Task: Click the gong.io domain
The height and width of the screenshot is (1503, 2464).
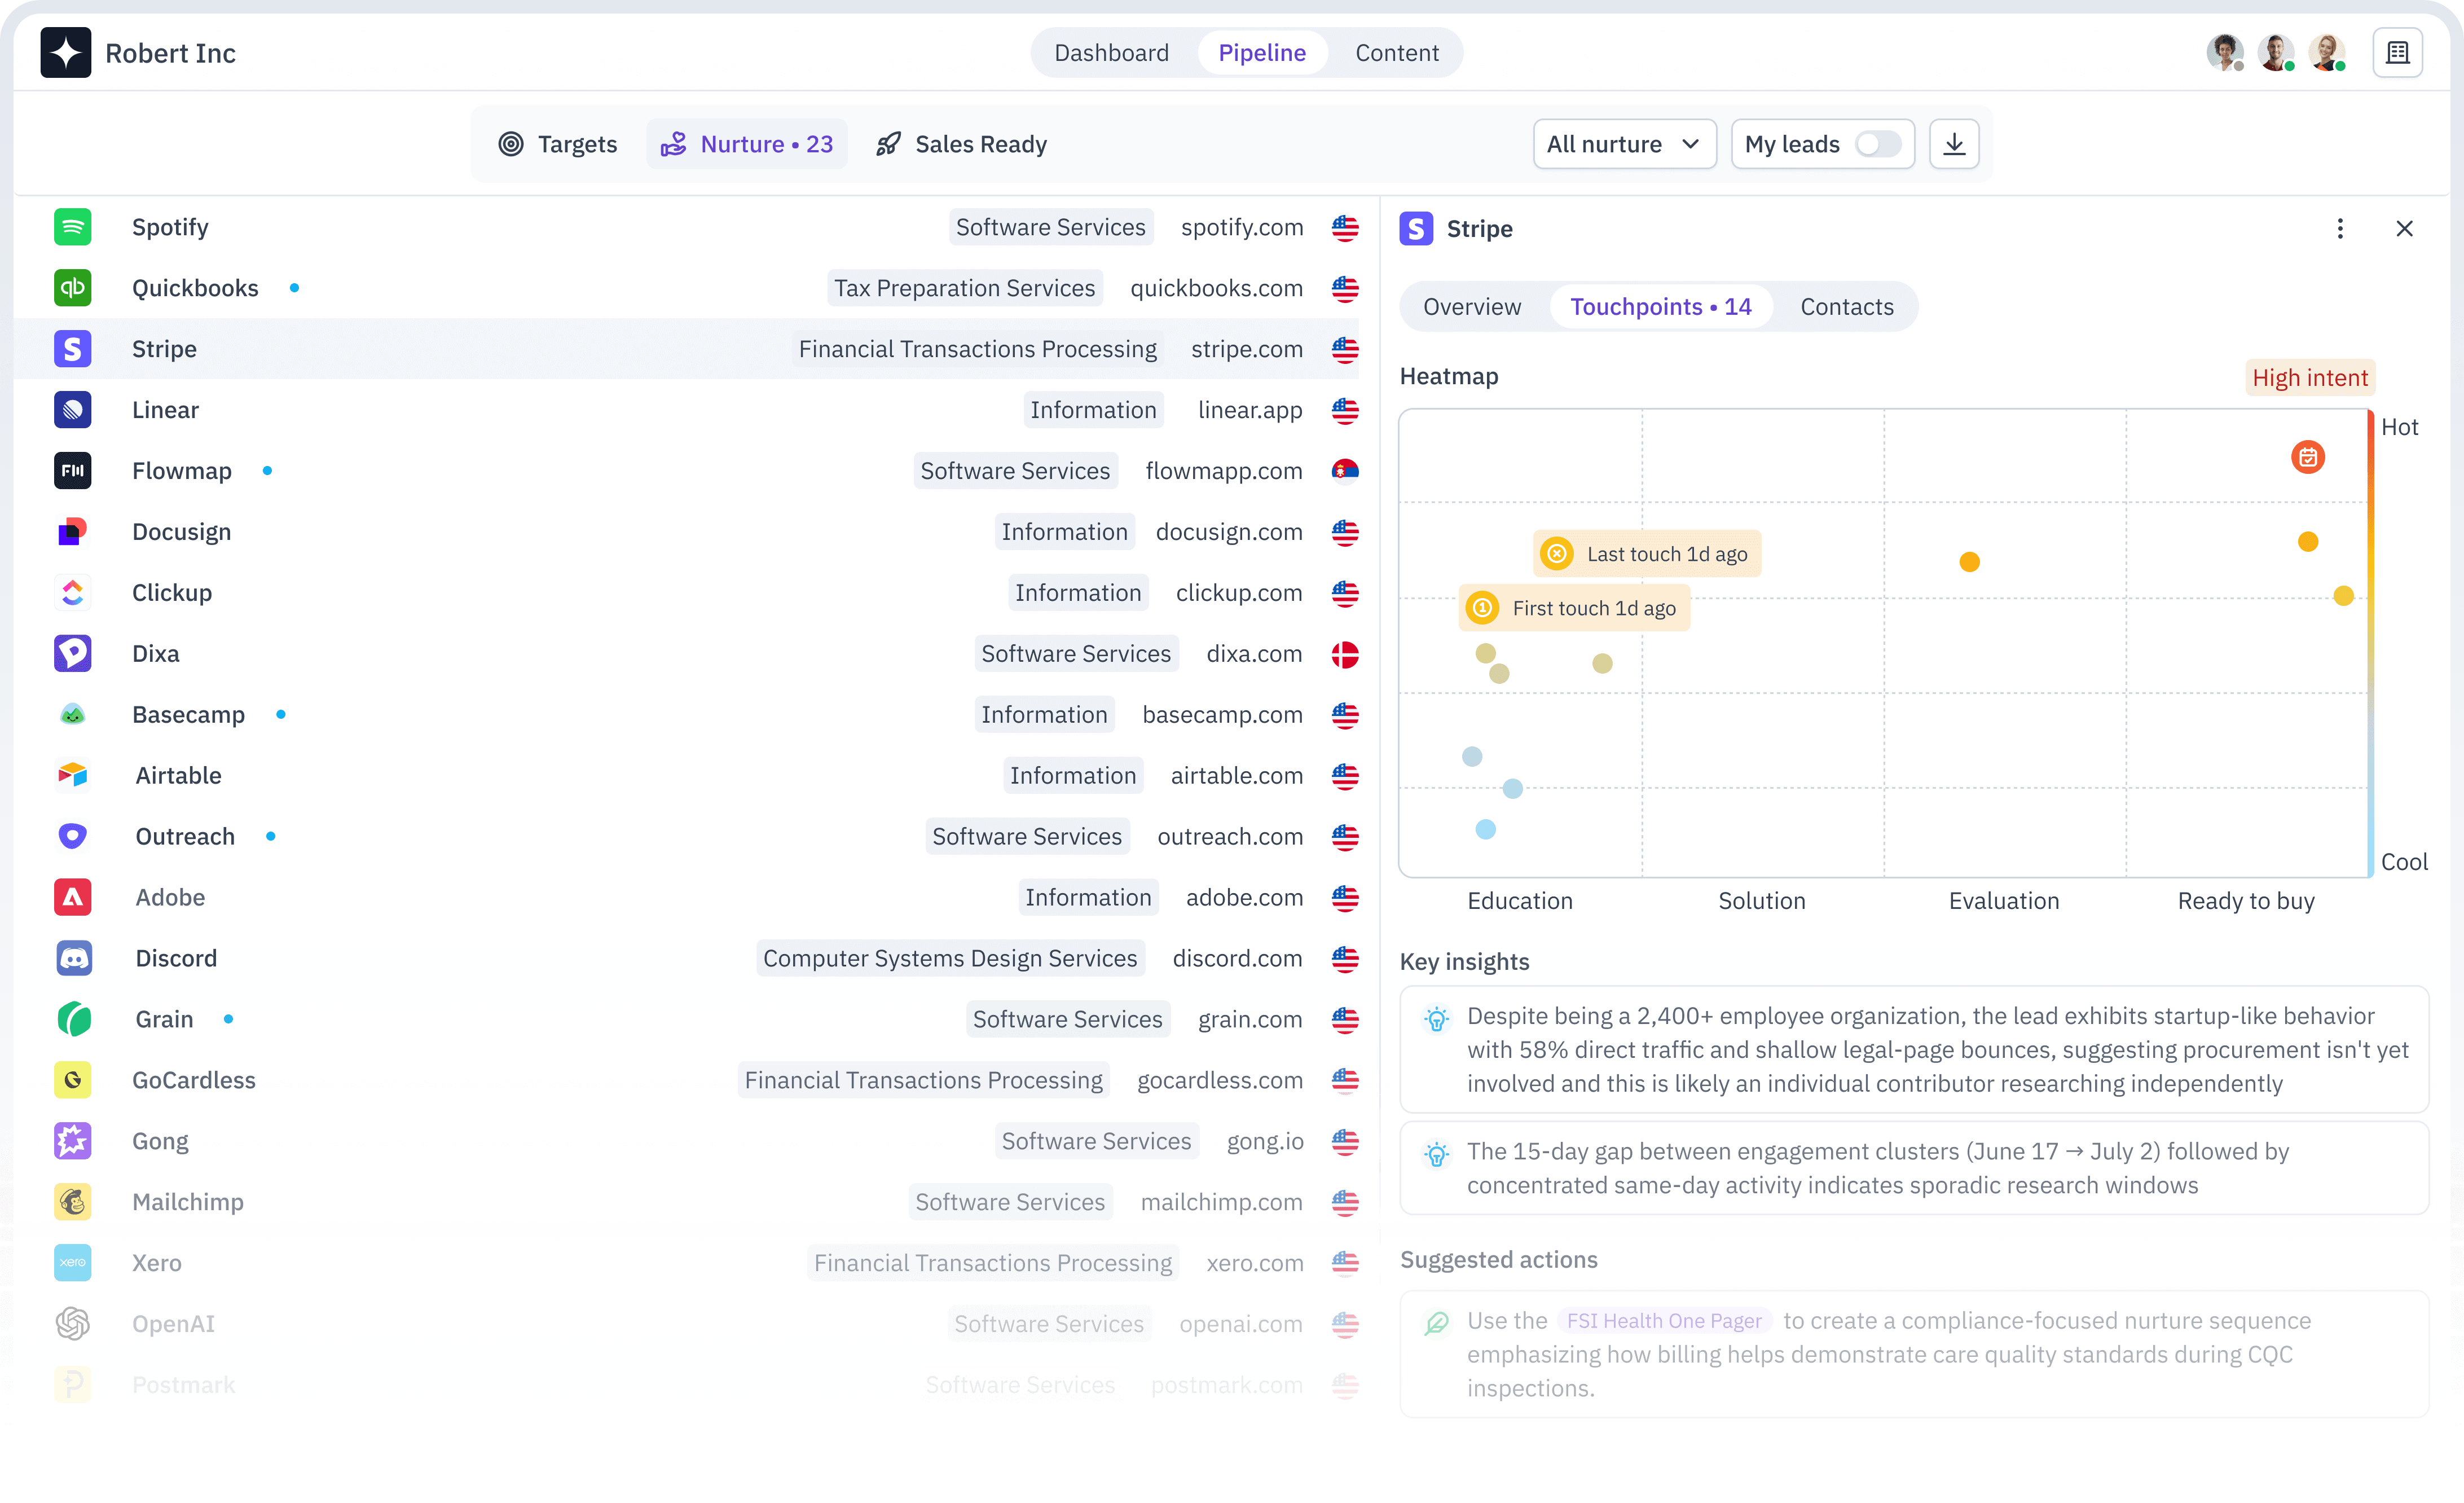Action: 1265,1142
